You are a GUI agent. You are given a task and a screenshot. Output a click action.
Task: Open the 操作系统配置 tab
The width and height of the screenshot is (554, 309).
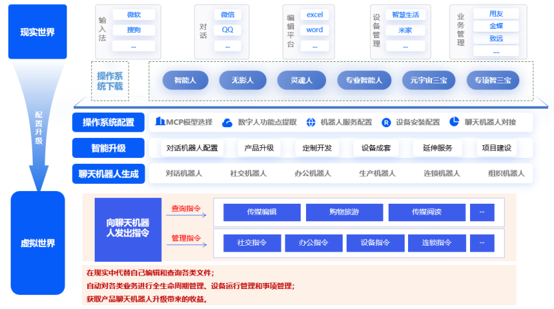(x=108, y=123)
